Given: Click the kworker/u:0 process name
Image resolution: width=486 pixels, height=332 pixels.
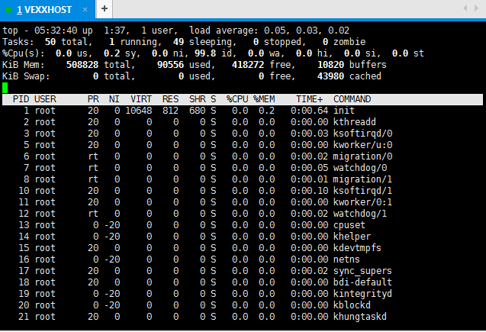Looking at the screenshot, I should pyautogui.click(x=362, y=145).
